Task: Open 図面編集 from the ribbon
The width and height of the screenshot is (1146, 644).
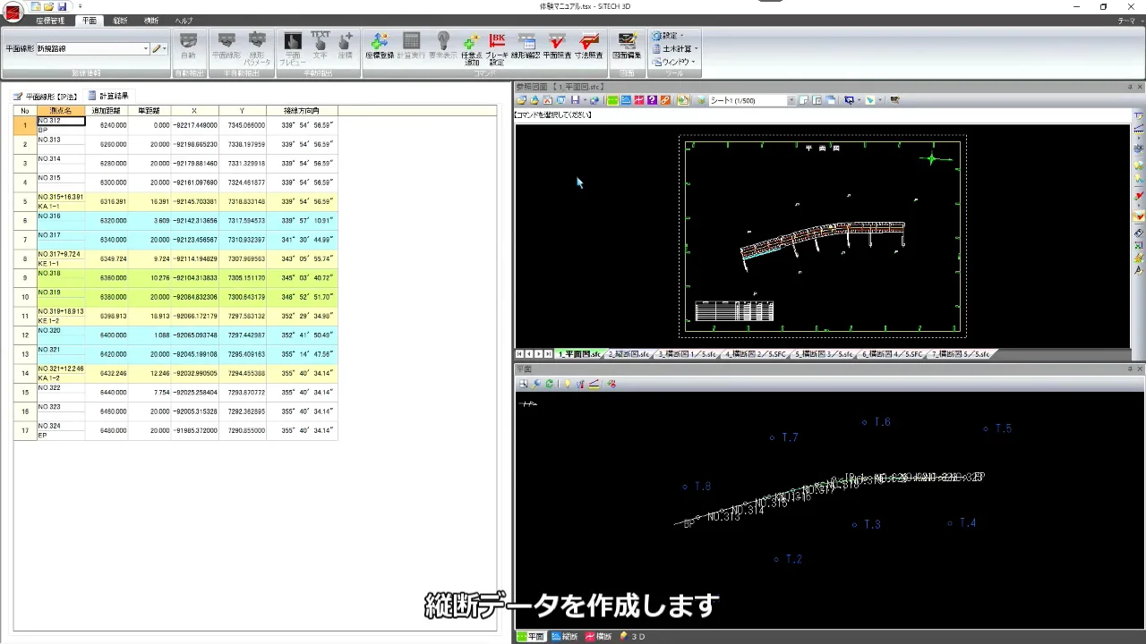Action: (627, 46)
